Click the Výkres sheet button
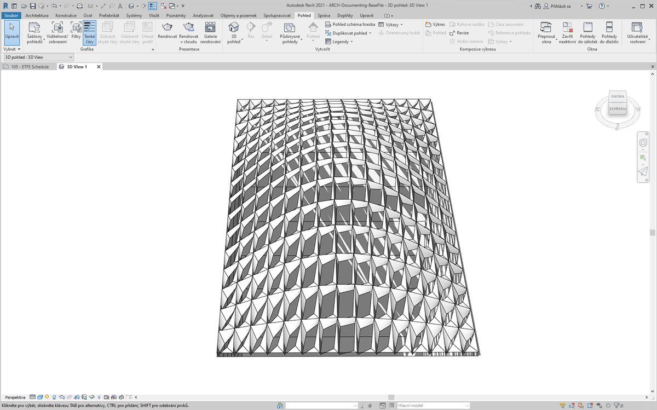The image size is (657, 410). pyautogui.click(x=435, y=25)
